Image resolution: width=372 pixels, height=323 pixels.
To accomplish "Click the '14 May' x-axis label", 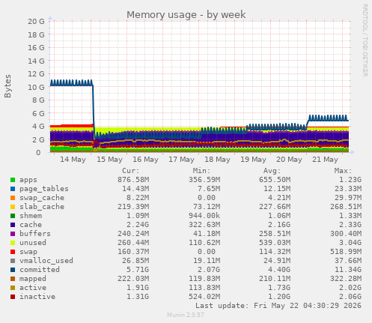I will (73, 160).
